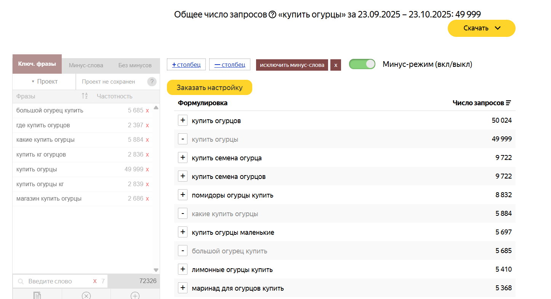Image resolution: width=551 pixels, height=299 pixels.
Task: Click the circled plus icon at panel bottom
Action: coord(135,296)
